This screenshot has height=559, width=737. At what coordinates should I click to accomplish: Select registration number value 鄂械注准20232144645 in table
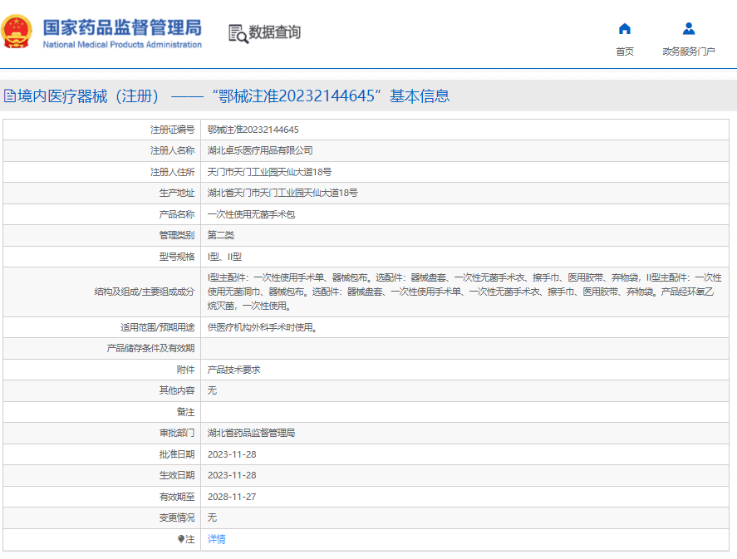pos(253,130)
